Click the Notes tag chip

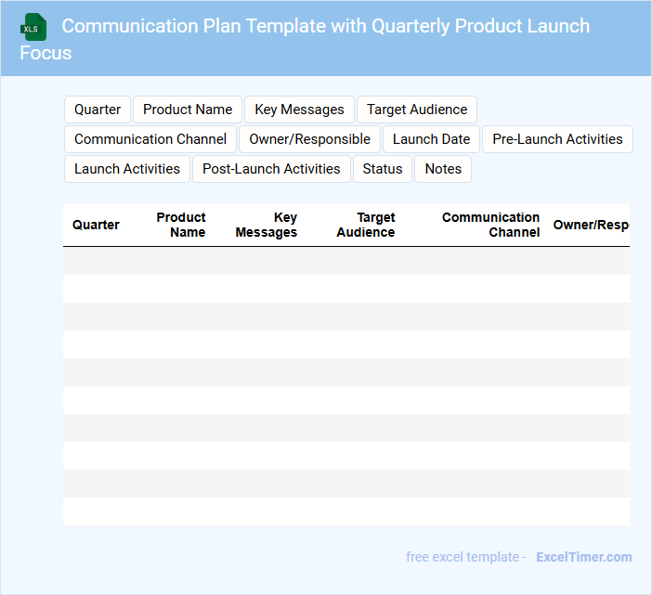click(443, 169)
